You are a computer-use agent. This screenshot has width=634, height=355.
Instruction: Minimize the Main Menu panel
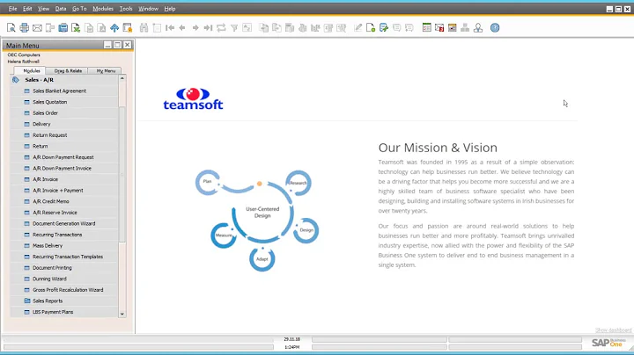(x=107, y=45)
